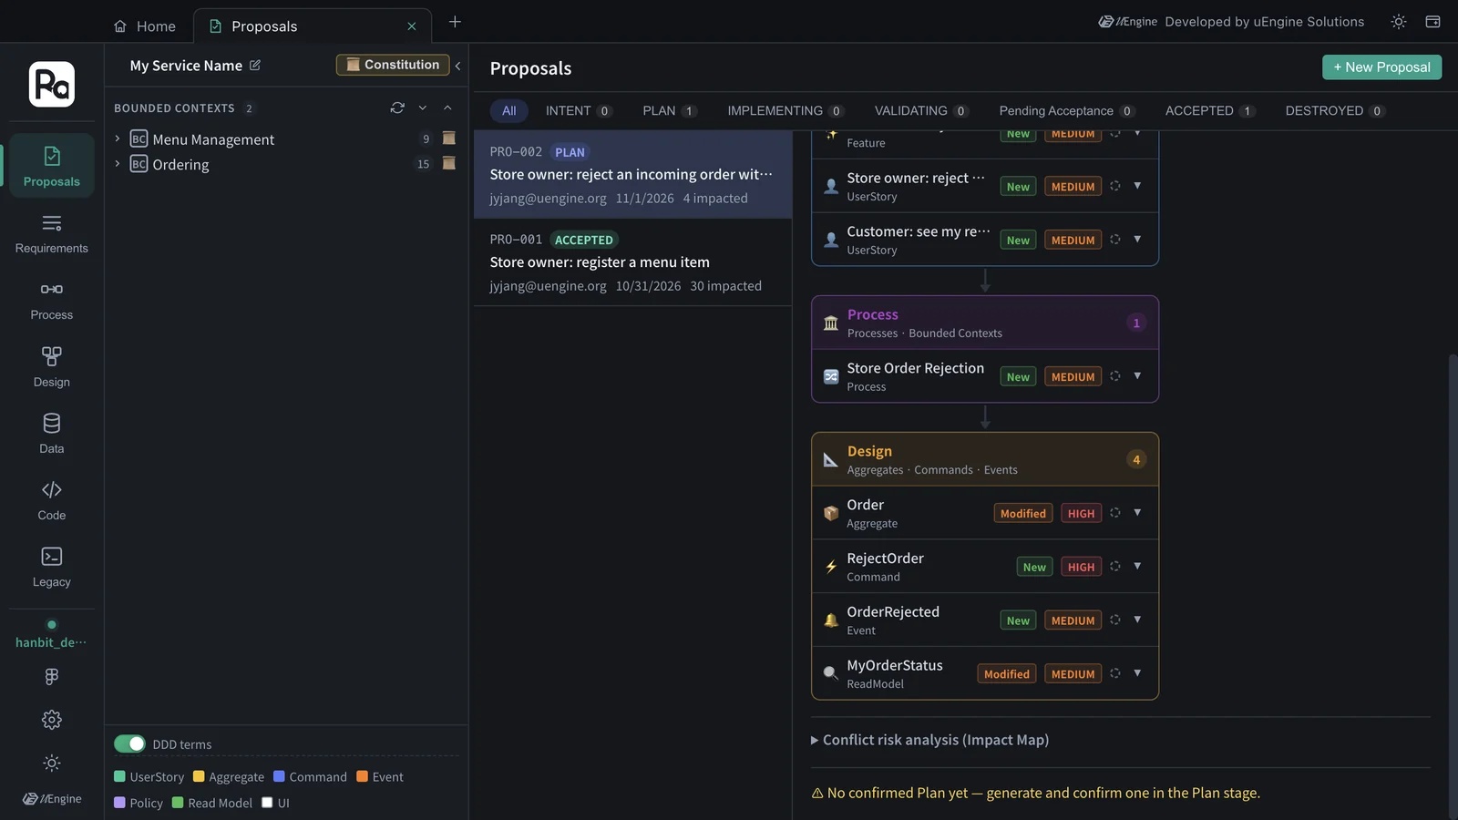1458x820 pixels.
Task: Open a new tab with plus icon
Action: coord(455,22)
